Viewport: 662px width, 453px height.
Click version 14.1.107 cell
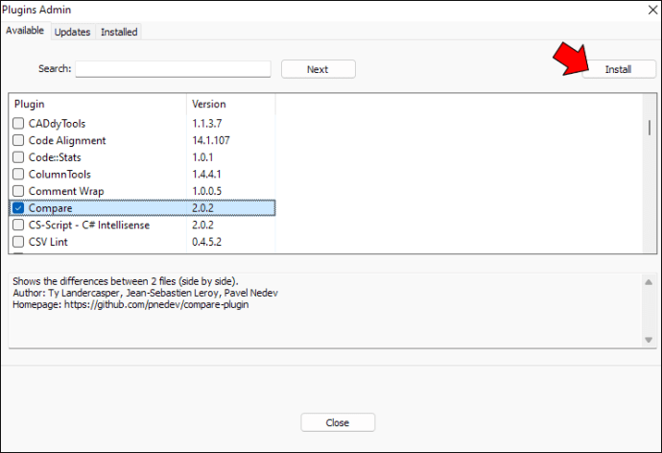[x=211, y=140]
